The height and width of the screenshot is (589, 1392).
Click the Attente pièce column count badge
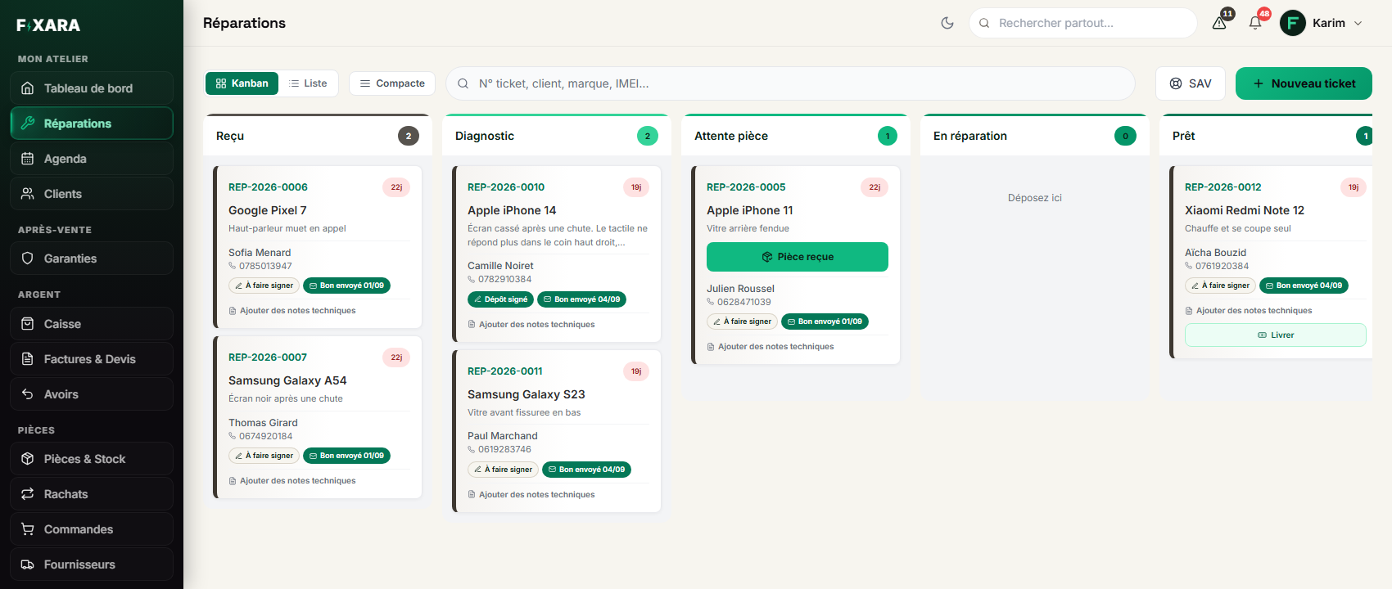click(888, 136)
